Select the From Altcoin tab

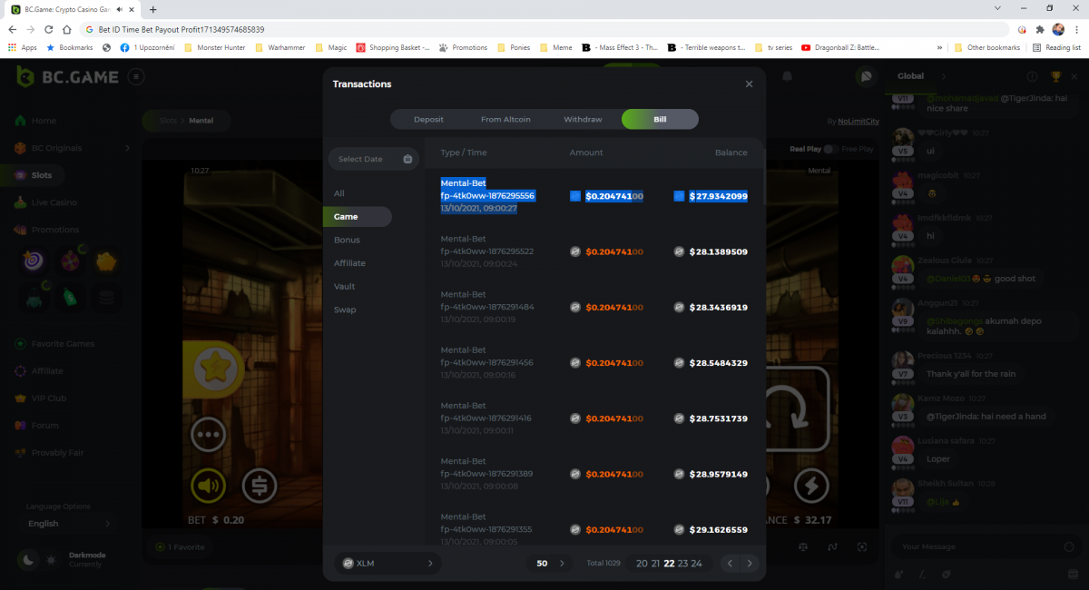[x=505, y=119]
